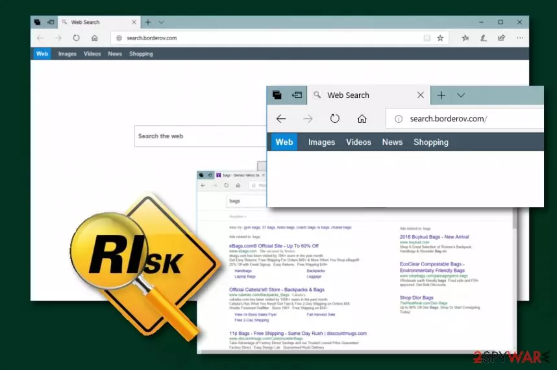
Task: Click the Add notes pen icon
Action: pyautogui.click(x=484, y=38)
